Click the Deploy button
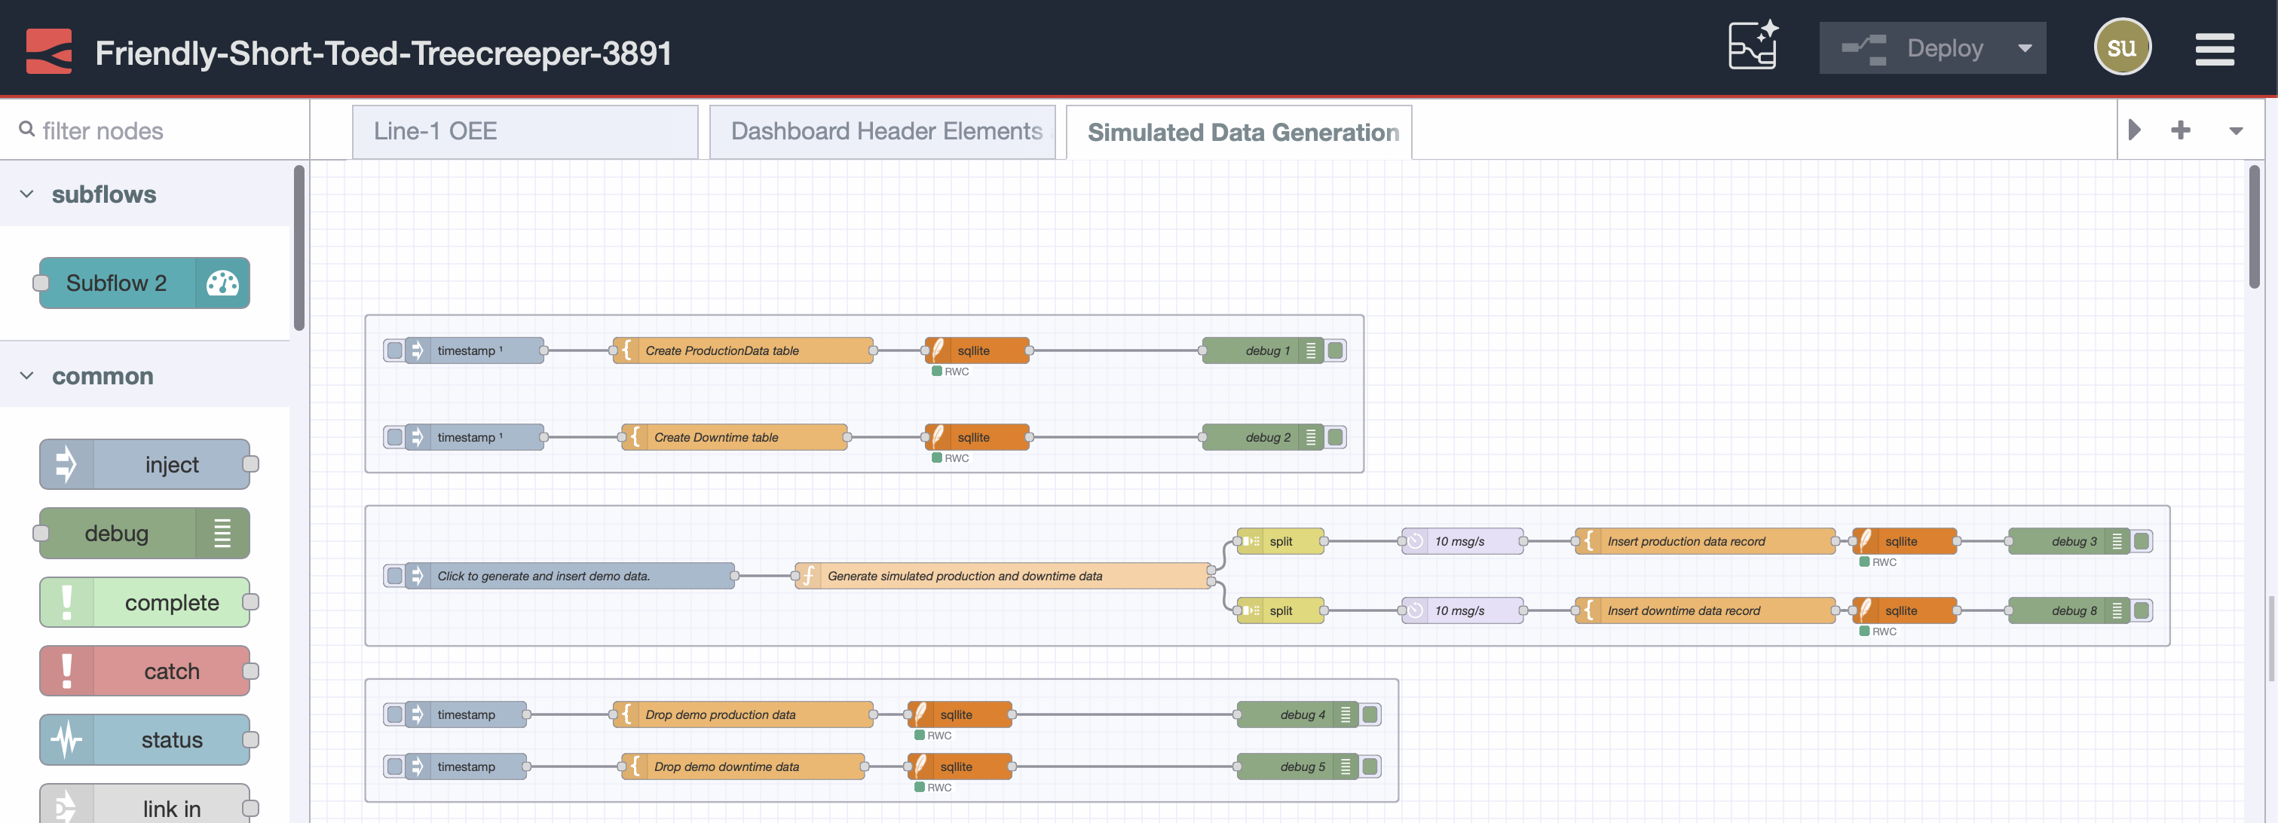 point(1912,47)
